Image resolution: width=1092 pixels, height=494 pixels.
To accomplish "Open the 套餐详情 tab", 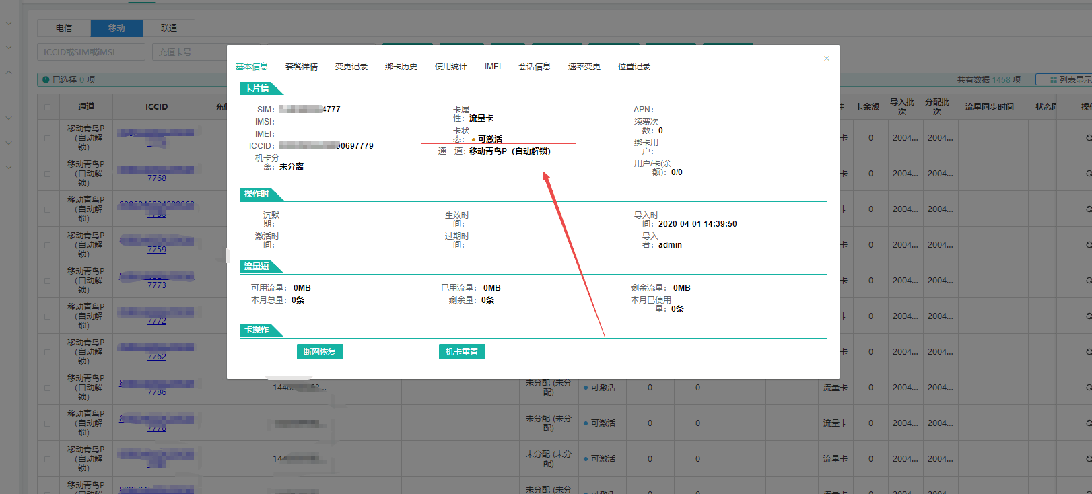I will coord(302,67).
